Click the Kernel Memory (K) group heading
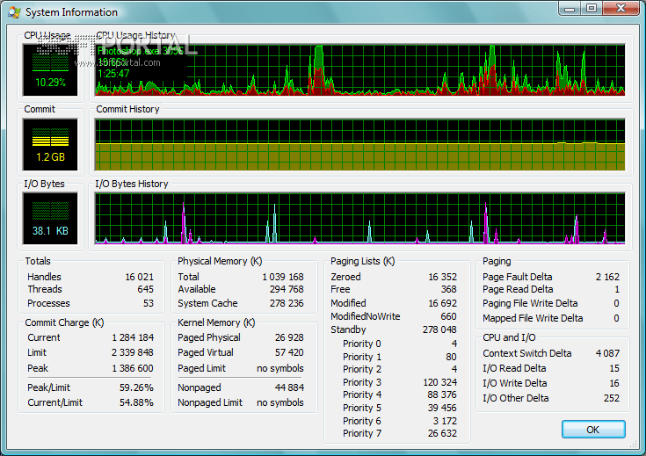This screenshot has width=646, height=456. click(216, 322)
